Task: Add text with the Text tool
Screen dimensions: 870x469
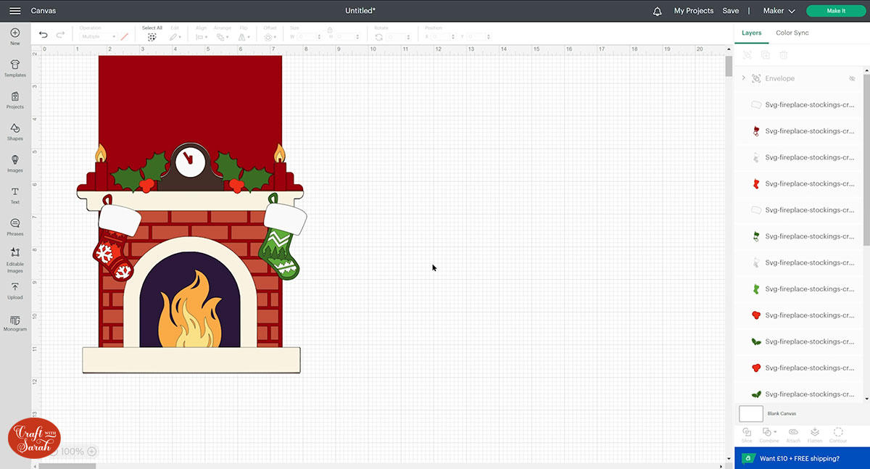Action: click(14, 195)
